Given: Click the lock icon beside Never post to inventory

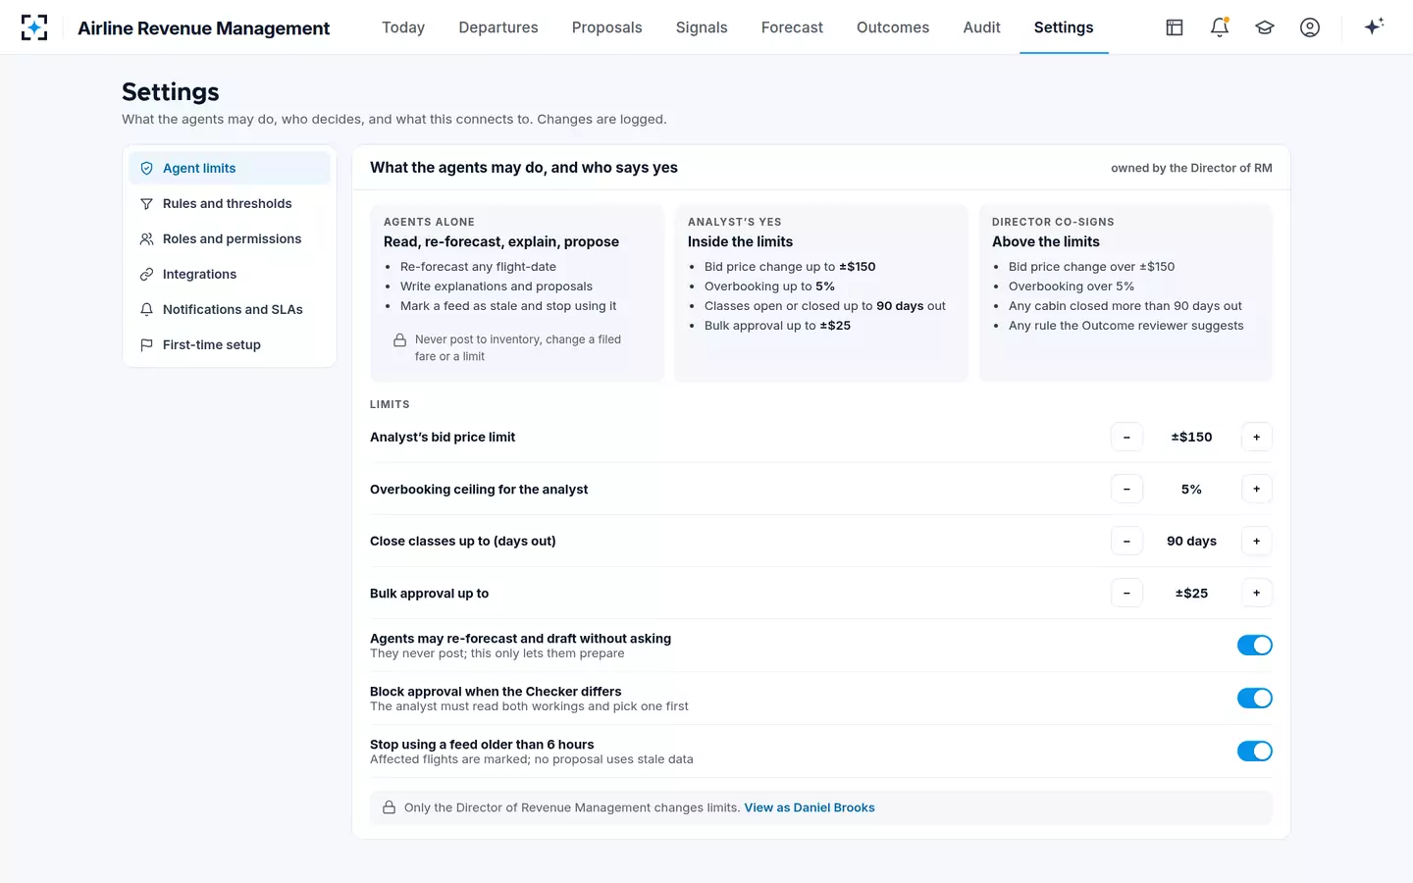Looking at the screenshot, I should [x=400, y=339].
